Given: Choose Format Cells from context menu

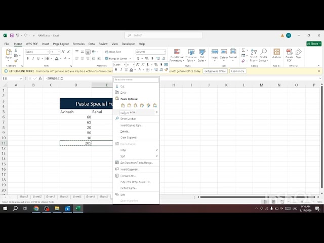Looking at the screenshot, I should click(x=136, y=176).
